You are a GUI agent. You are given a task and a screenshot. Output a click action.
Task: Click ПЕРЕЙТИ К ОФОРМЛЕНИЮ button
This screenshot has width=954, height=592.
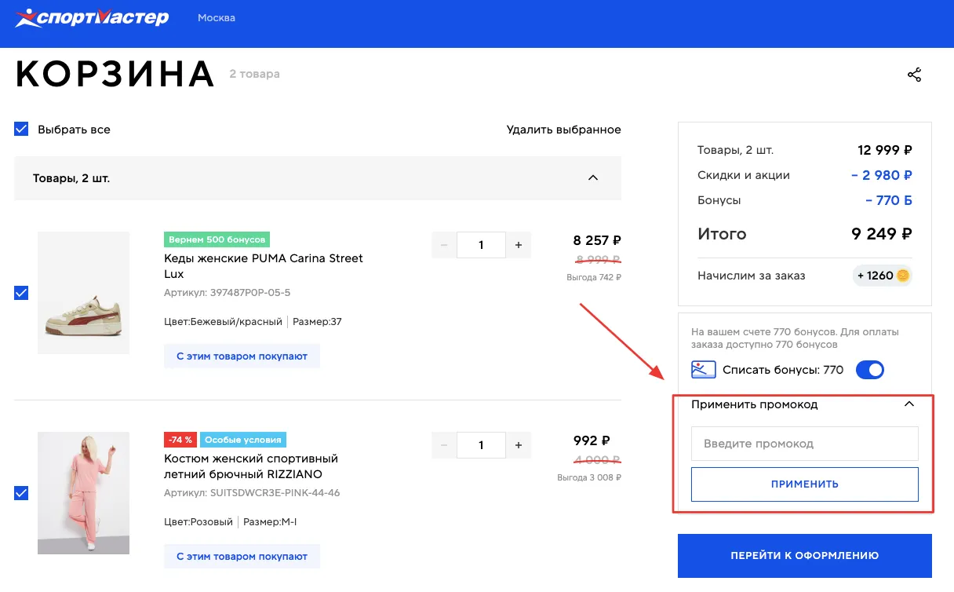click(804, 556)
